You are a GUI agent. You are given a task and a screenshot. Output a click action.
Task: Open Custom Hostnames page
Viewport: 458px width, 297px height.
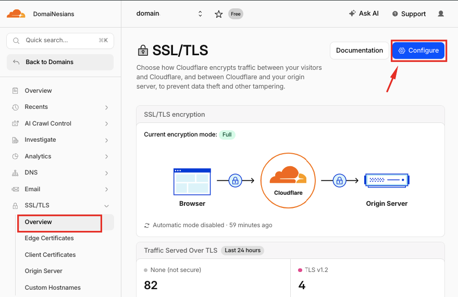[x=53, y=288]
